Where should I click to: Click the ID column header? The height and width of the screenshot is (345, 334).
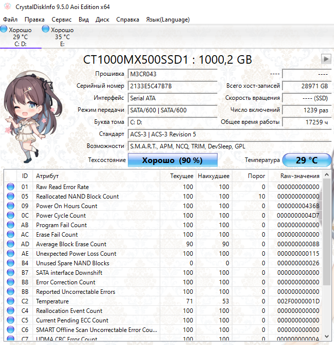coord(25,176)
